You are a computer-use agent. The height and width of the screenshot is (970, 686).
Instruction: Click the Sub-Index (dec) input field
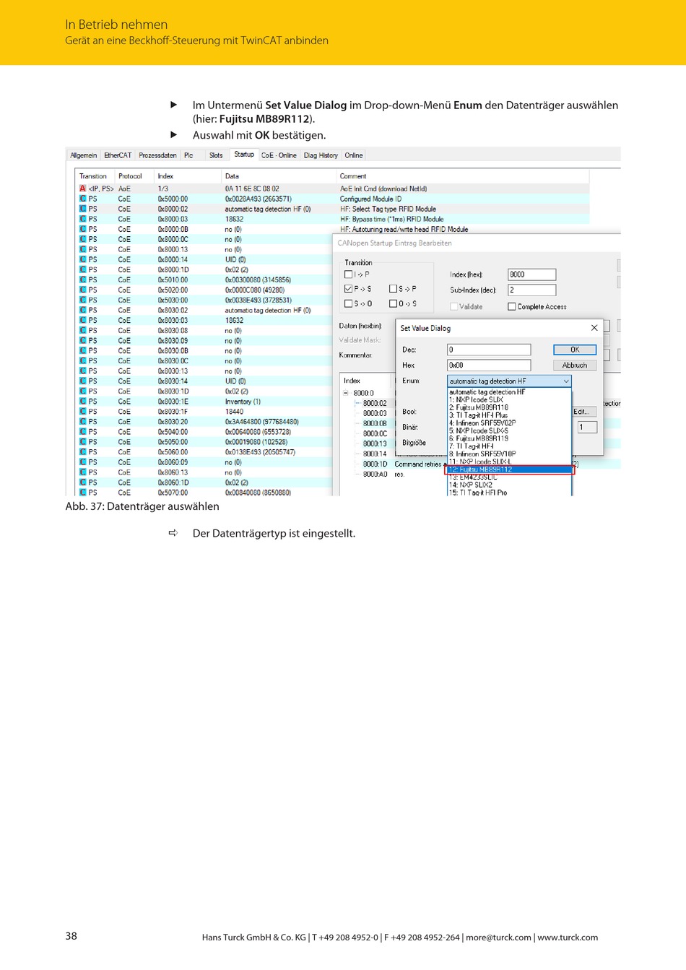point(532,290)
